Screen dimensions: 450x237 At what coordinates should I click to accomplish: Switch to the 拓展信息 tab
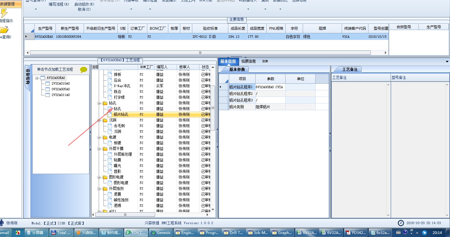pos(249,61)
